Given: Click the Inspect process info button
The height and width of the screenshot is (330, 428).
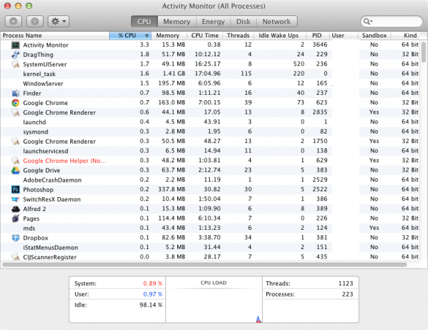Looking at the screenshot, I should click(x=35, y=21).
